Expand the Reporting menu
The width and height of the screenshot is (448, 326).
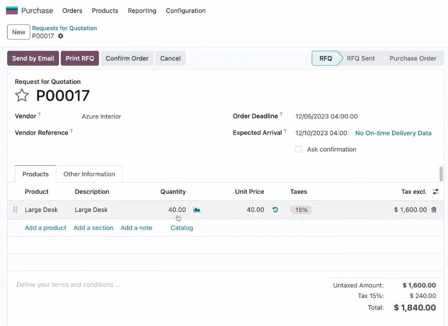click(142, 11)
